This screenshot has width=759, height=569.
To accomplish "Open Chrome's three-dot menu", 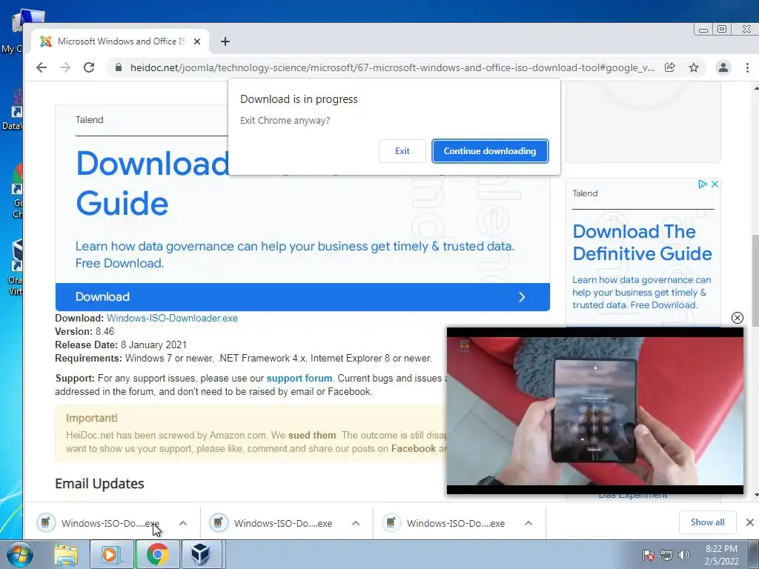I will click(x=747, y=67).
